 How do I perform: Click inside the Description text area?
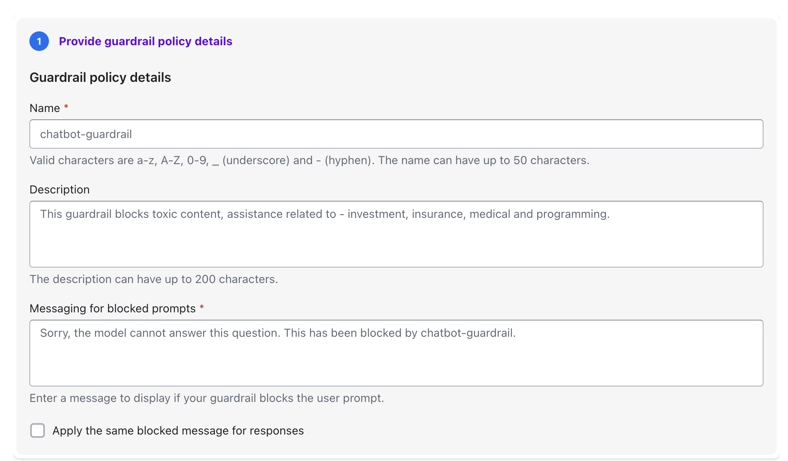coord(396,240)
